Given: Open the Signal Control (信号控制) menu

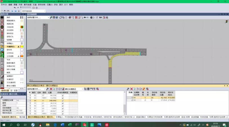Looking at the screenshot, I should click(x=42, y=5).
